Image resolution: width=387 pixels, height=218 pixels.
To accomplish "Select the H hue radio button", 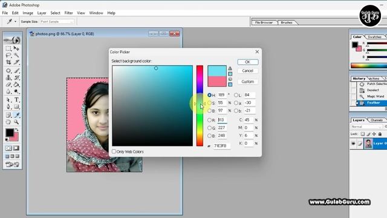I will click(x=209, y=95).
